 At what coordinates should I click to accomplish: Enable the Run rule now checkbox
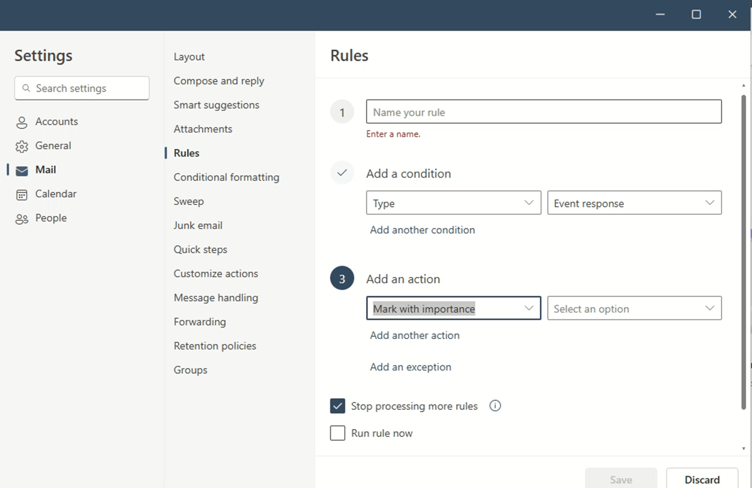coord(337,433)
